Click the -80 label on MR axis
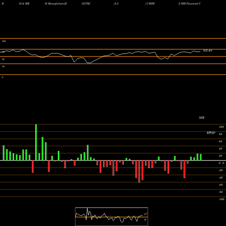Image resolution: width=226 pixels, height=226 pixels. point(221,192)
